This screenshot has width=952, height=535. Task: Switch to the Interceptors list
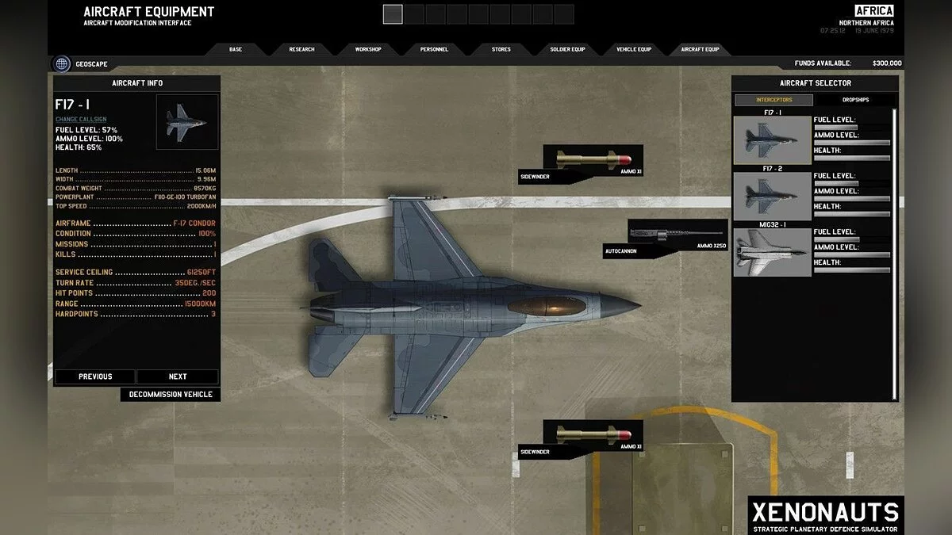pos(773,100)
